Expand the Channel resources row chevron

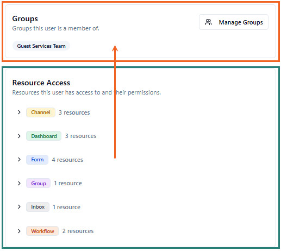19,112
